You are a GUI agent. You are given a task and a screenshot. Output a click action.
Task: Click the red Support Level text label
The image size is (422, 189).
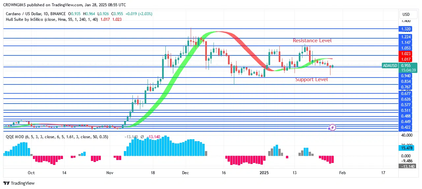[x=311, y=79]
